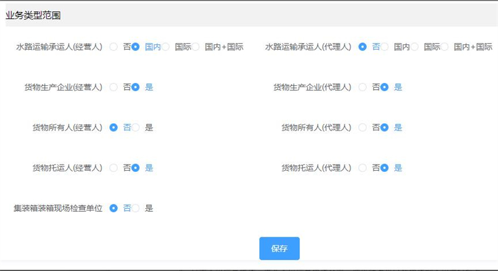
Task: Select 国际 for 水路运输承运人(经营人)
Action: [x=166, y=47]
